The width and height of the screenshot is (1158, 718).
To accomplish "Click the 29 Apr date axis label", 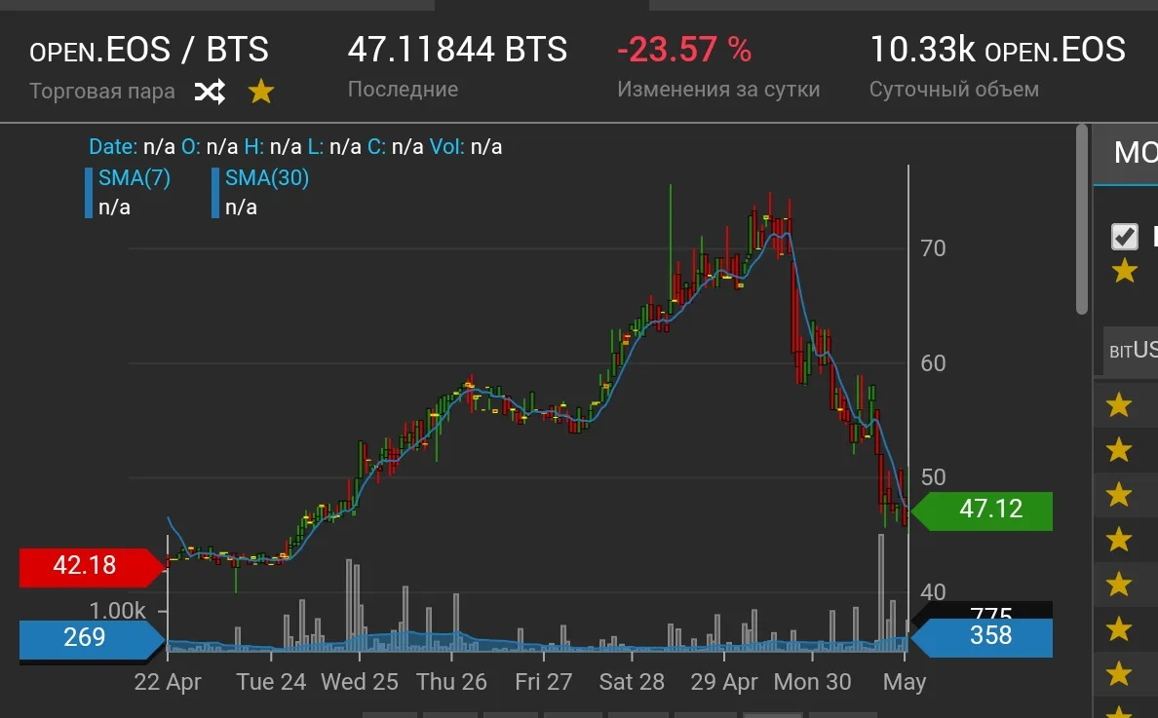I will pyautogui.click(x=723, y=681).
